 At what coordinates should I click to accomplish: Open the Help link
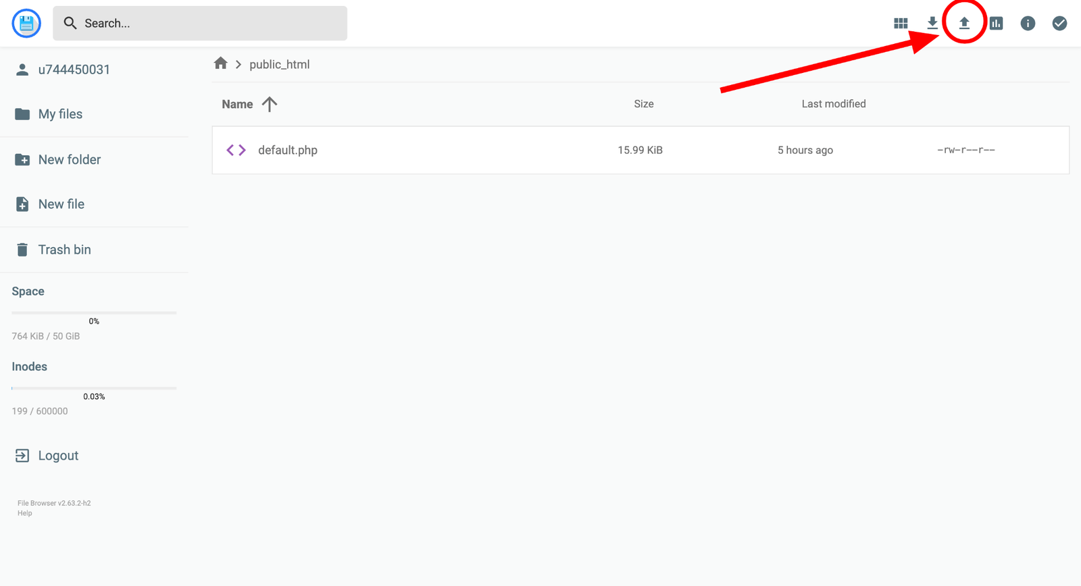point(25,513)
